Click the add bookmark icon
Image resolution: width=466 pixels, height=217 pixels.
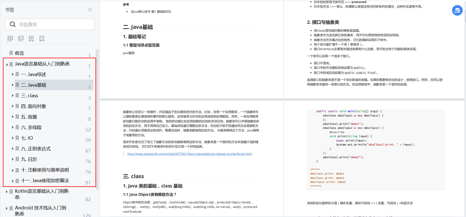[x=31, y=38]
